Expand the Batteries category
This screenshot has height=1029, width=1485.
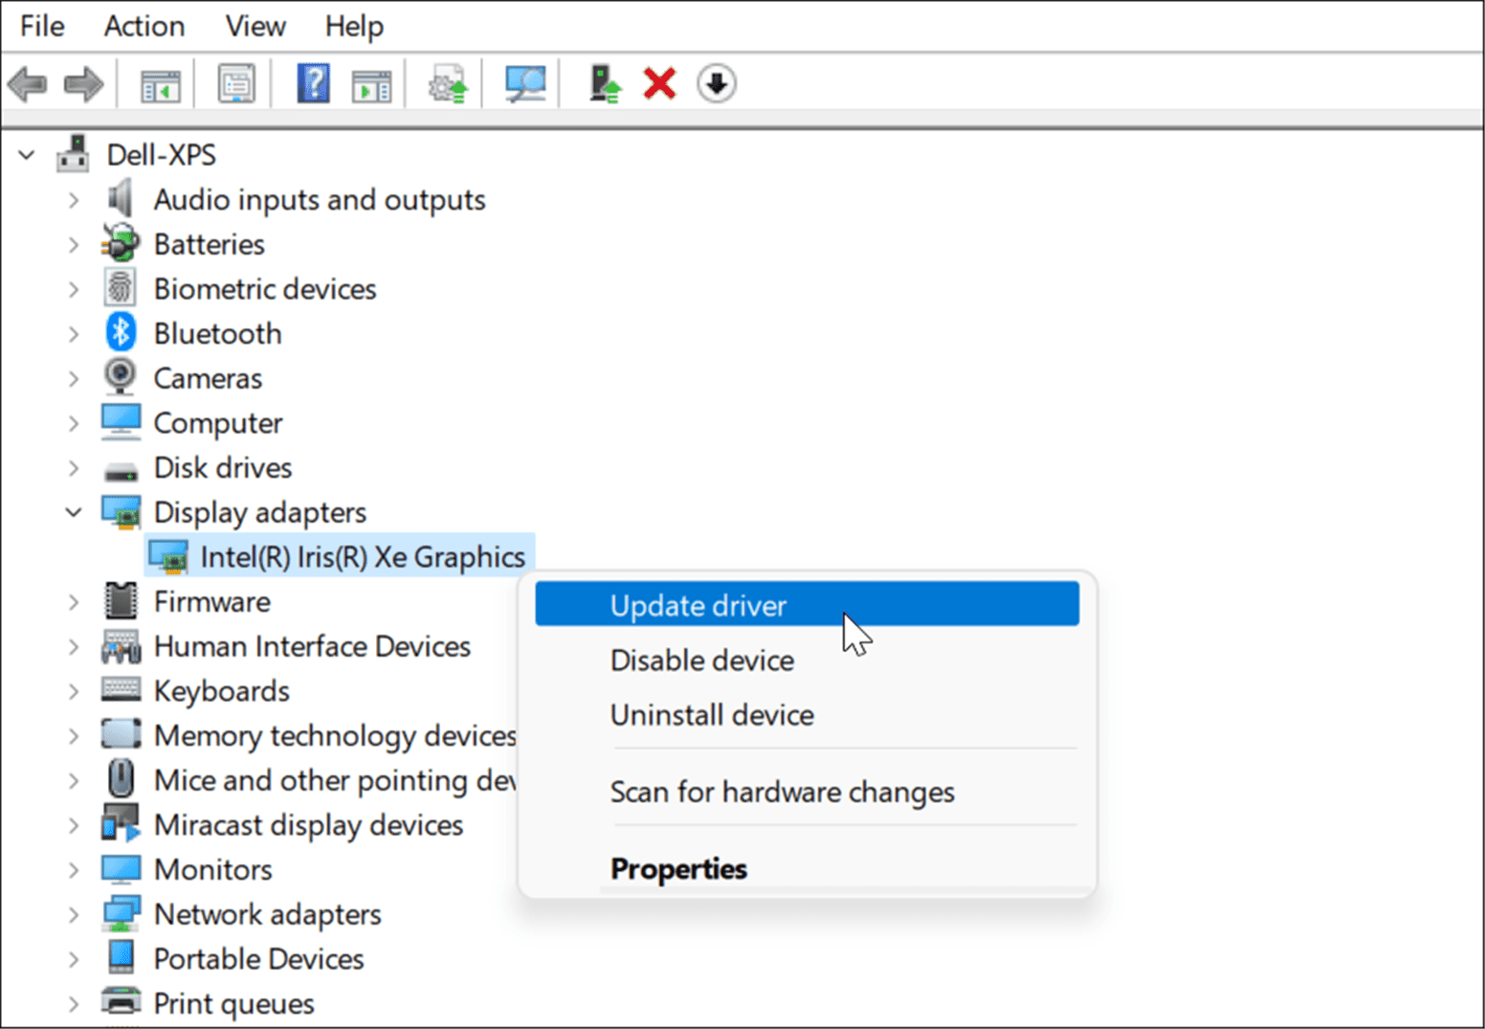tap(75, 244)
